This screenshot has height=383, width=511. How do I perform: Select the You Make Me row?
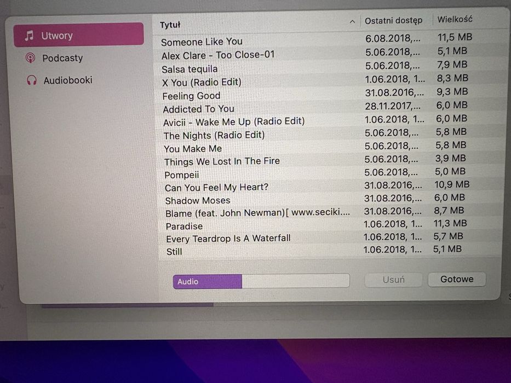(x=329, y=147)
